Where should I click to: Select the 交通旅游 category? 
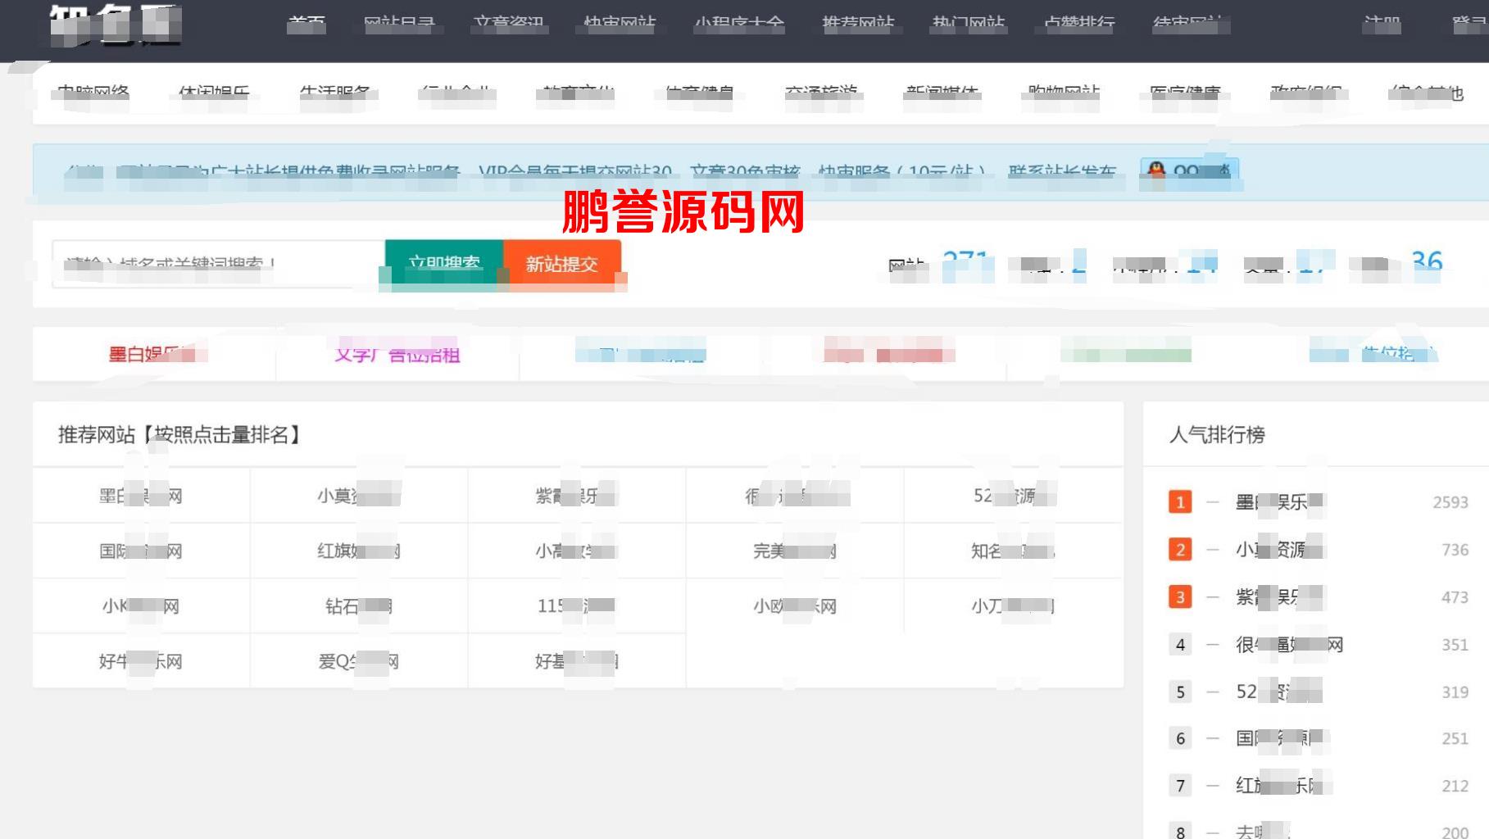point(821,94)
